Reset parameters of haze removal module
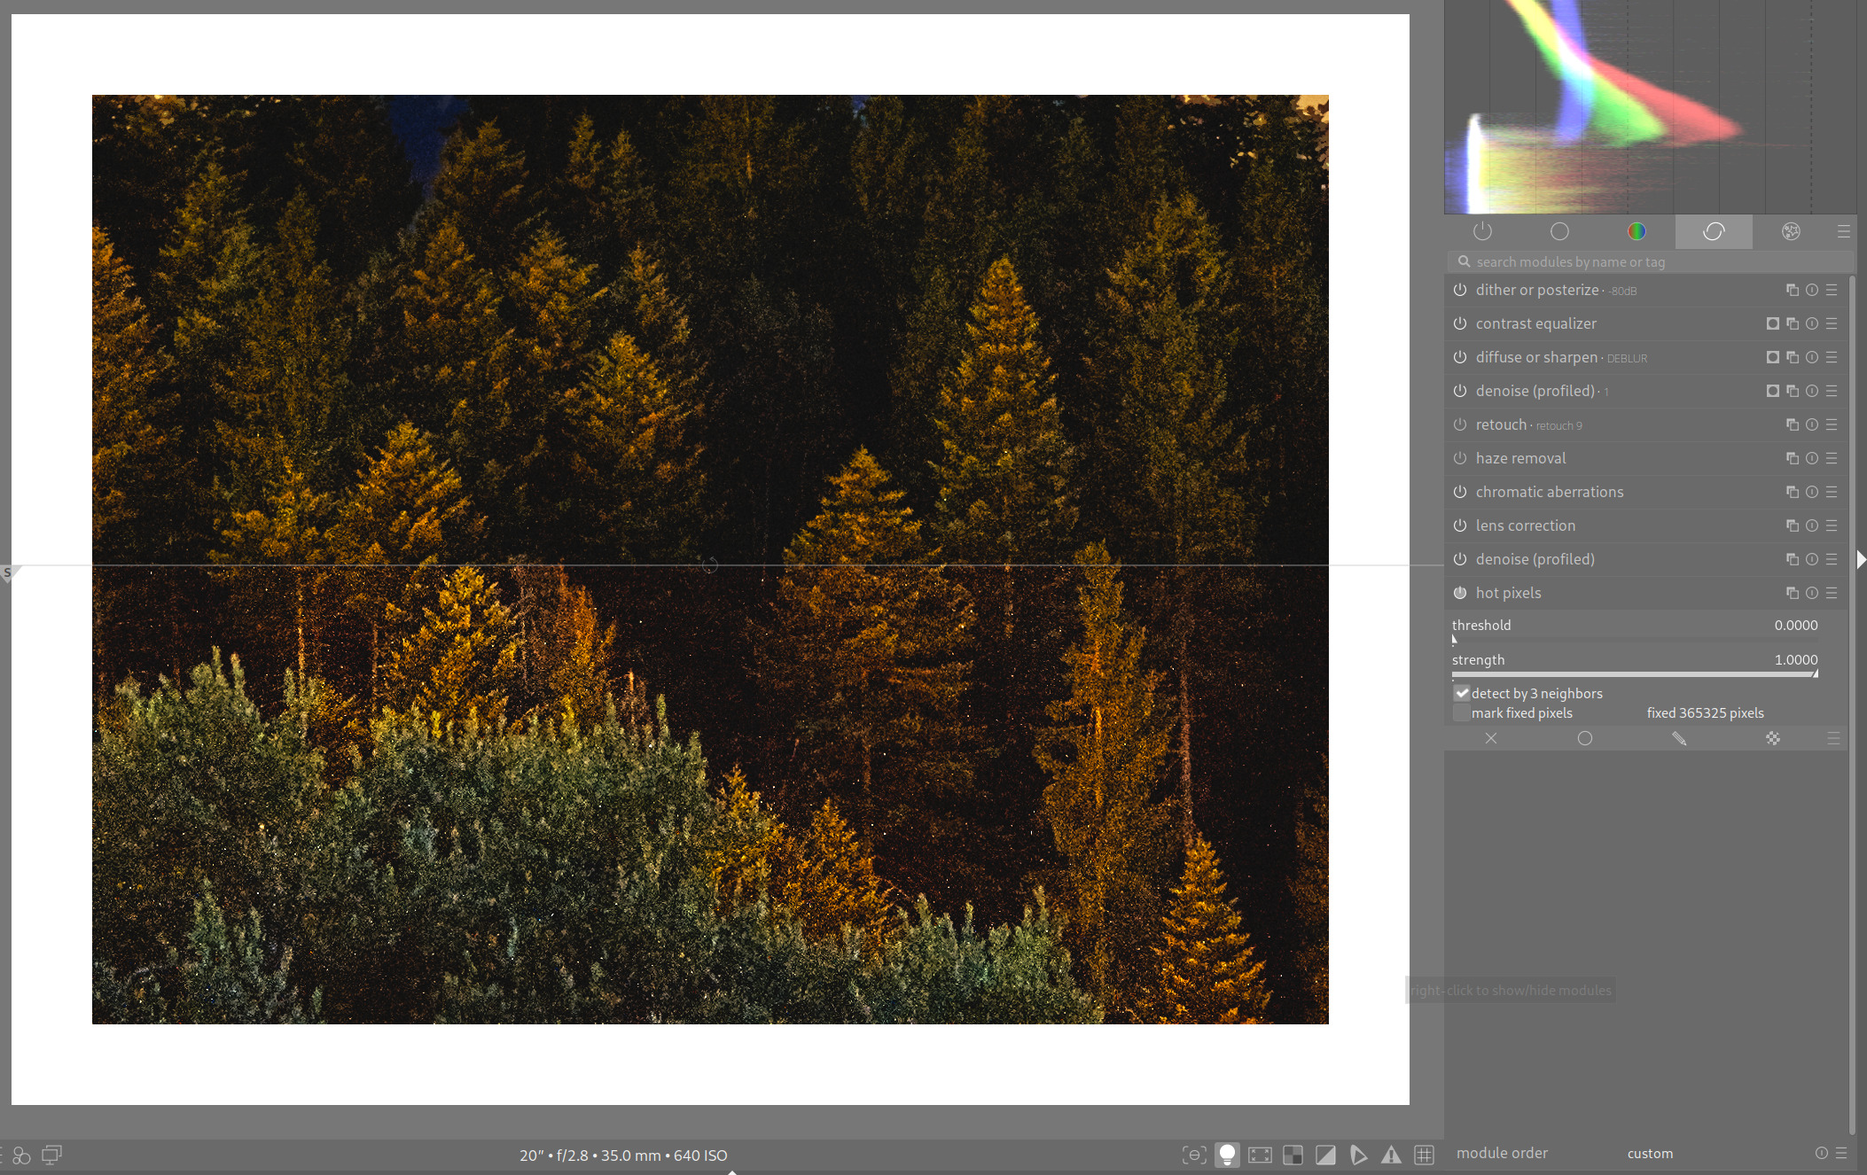The image size is (1867, 1175). pyautogui.click(x=1811, y=459)
